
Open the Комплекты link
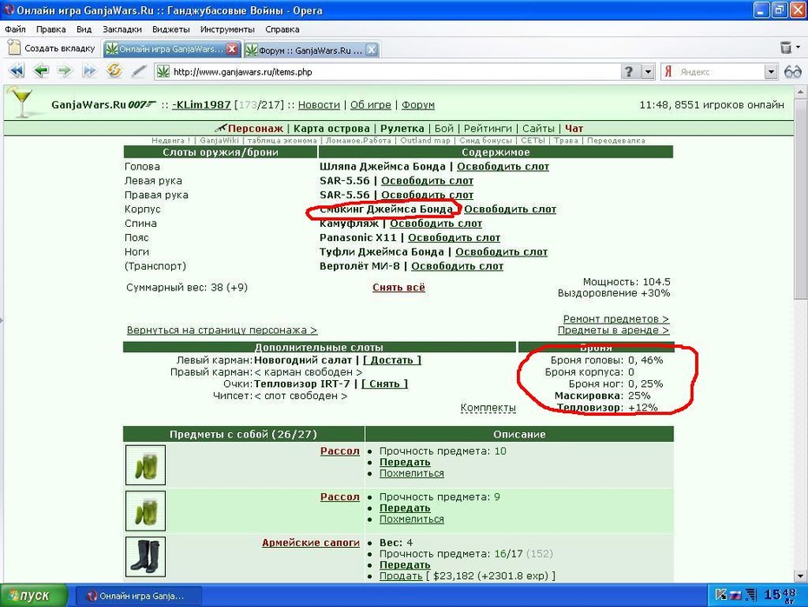(x=488, y=408)
